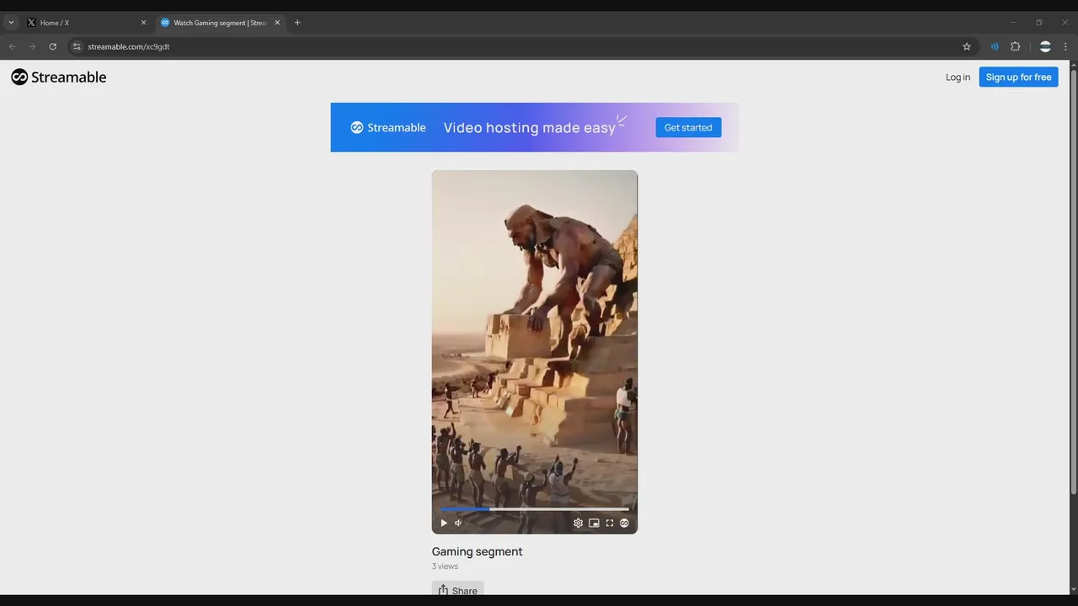Viewport: 1078px width, 606px height.
Task: Open video settings gear icon
Action: 578,523
